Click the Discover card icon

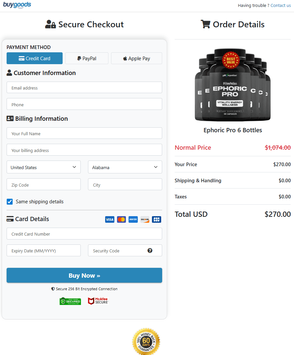(145, 219)
